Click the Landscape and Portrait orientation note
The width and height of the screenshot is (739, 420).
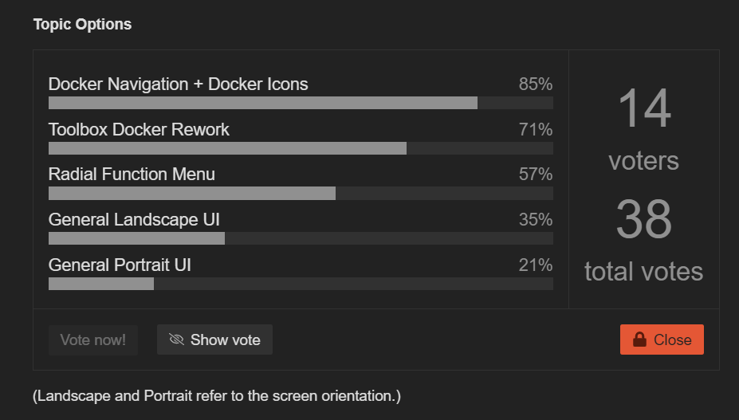click(217, 395)
